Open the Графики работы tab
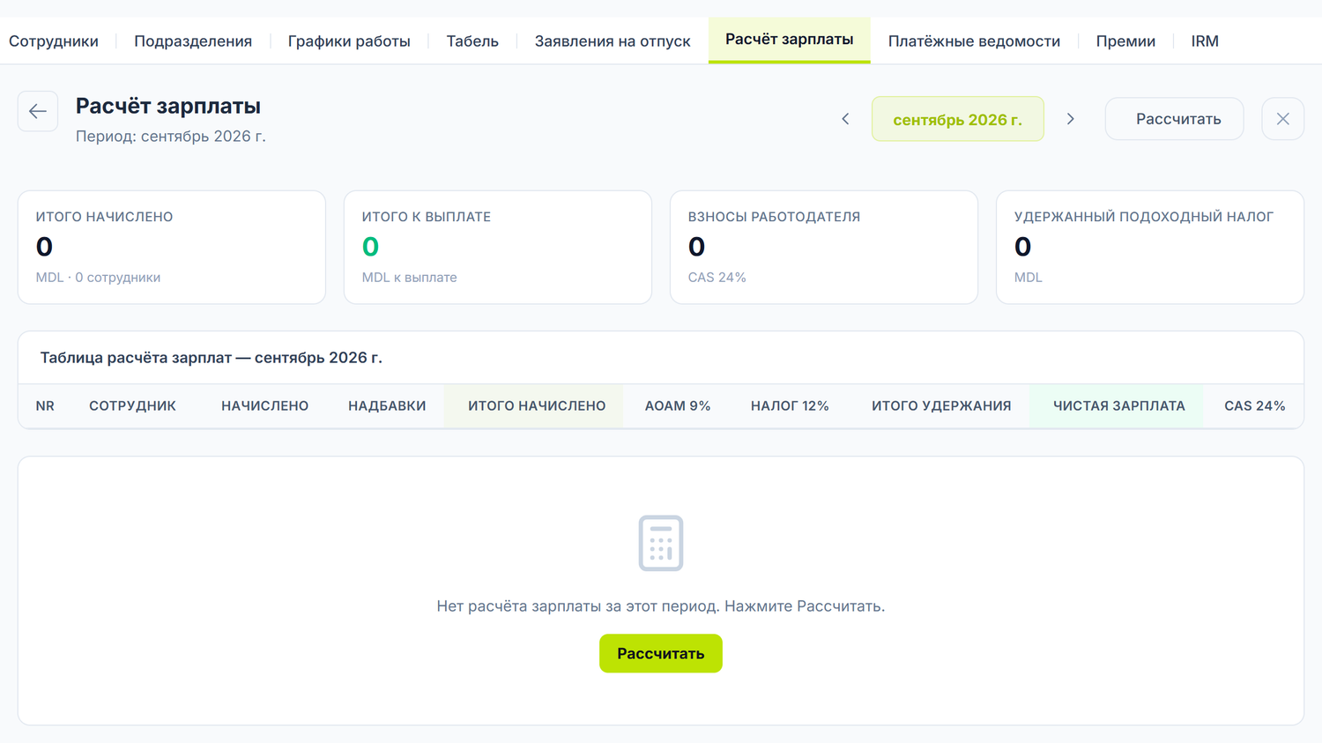Image resolution: width=1322 pixels, height=743 pixels. click(x=349, y=41)
